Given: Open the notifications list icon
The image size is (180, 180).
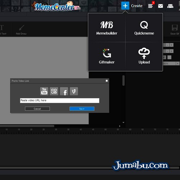Looking at the screenshot, I should click(150, 6).
